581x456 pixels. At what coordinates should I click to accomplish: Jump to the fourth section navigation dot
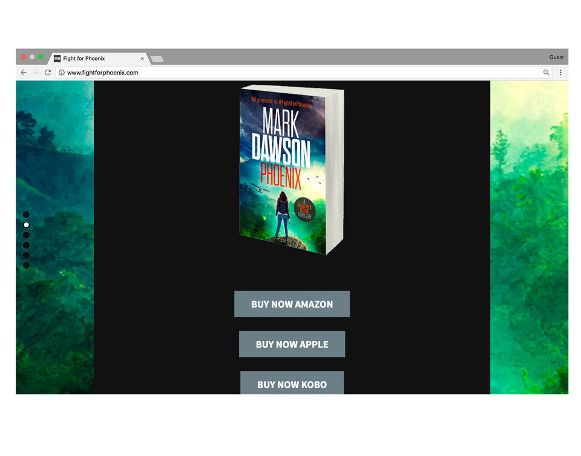(x=26, y=245)
